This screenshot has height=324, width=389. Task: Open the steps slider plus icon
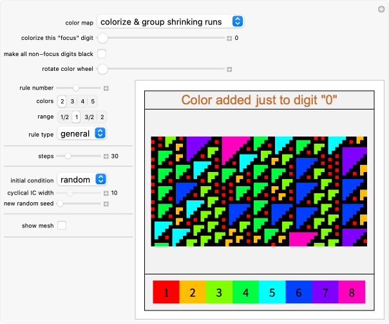(106, 156)
